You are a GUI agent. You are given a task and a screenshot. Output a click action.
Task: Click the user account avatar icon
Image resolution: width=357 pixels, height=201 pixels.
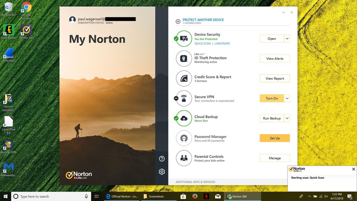point(72,20)
